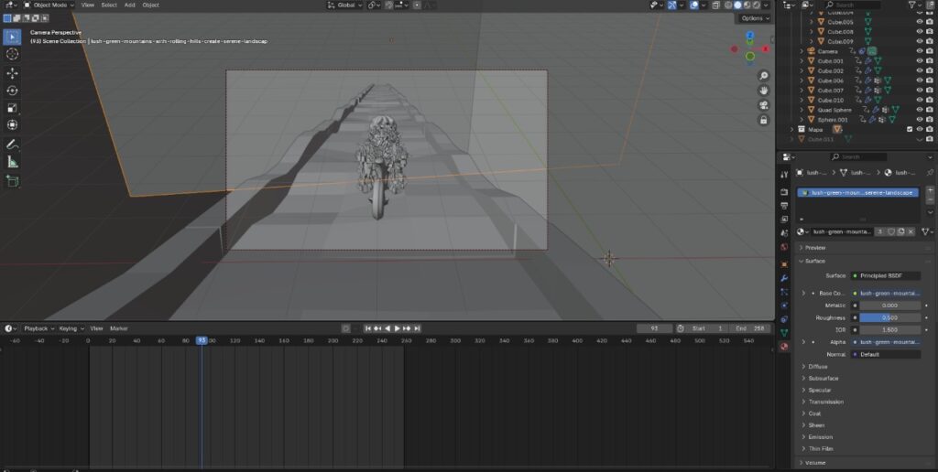Image resolution: width=938 pixels, height=472 pixels.
Task: Uncheck the Mapa collection checkbox
Action: [x=910, y=129]
